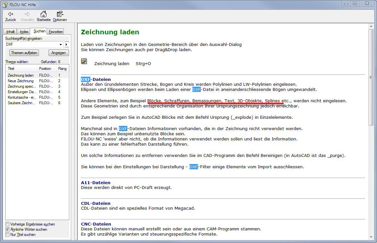Open the Suchbegriff dropdown arrow
The height and width of the screenshot is (243, 377).
click(61, 44)
